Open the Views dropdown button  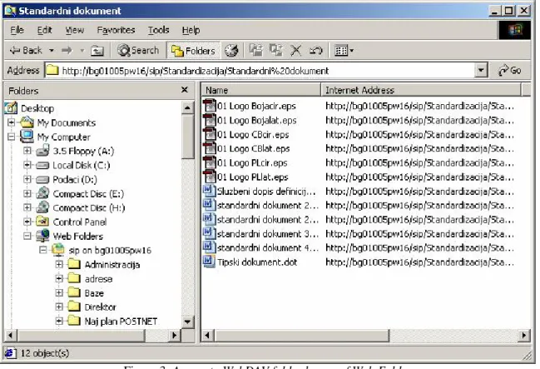344,51
